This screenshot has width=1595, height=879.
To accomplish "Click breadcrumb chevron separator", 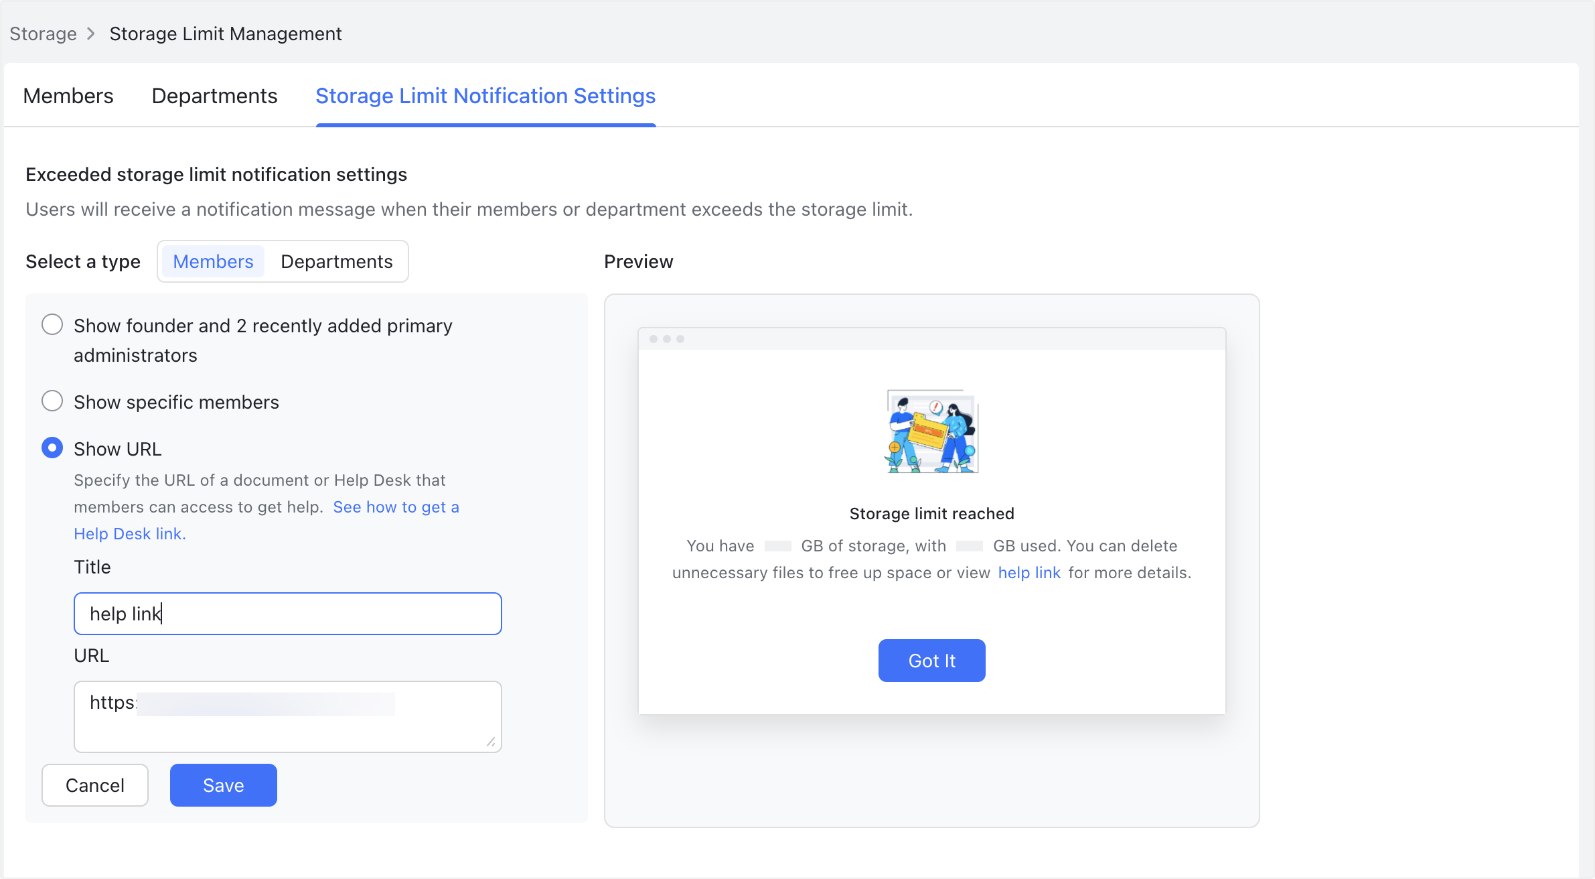I will coord(92,33).
